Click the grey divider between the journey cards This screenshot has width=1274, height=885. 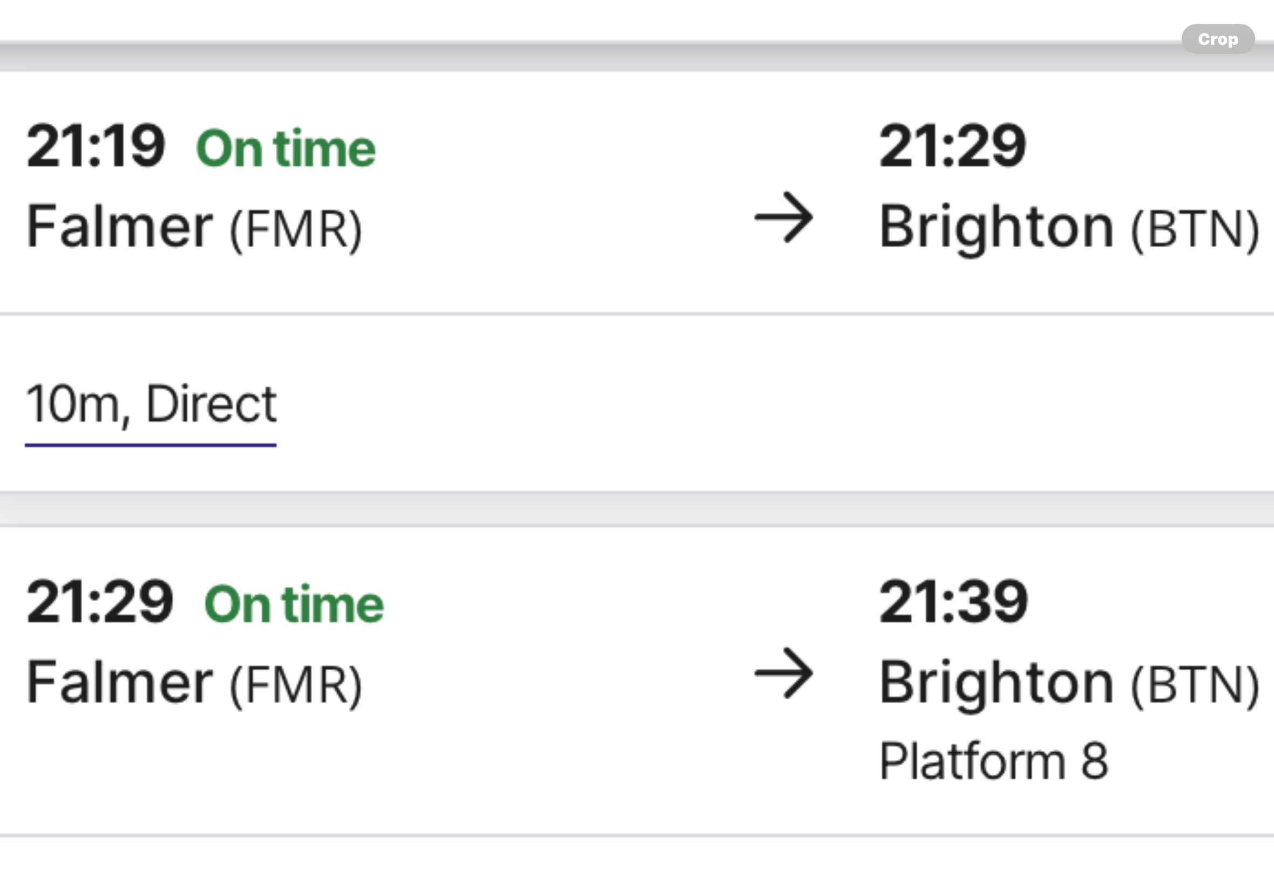coord(636,508)
